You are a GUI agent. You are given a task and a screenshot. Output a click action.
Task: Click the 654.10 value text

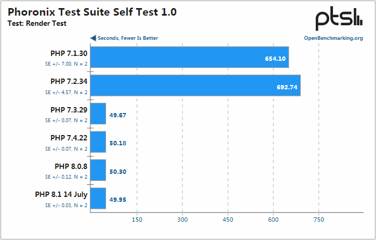[275, 58]
